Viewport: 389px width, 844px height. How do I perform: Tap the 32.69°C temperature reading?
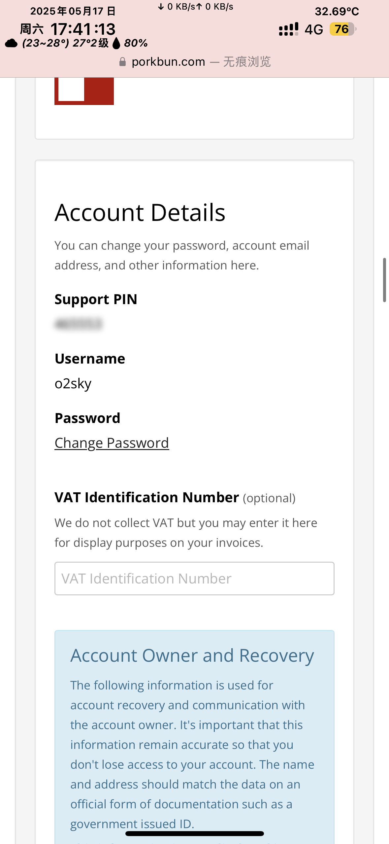(337, 12)
